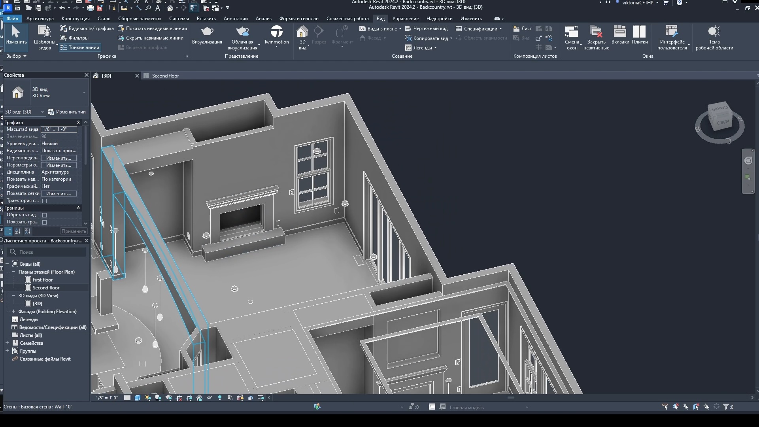
Task: Expand the Семейства tree node
Action: pos(7,343)
